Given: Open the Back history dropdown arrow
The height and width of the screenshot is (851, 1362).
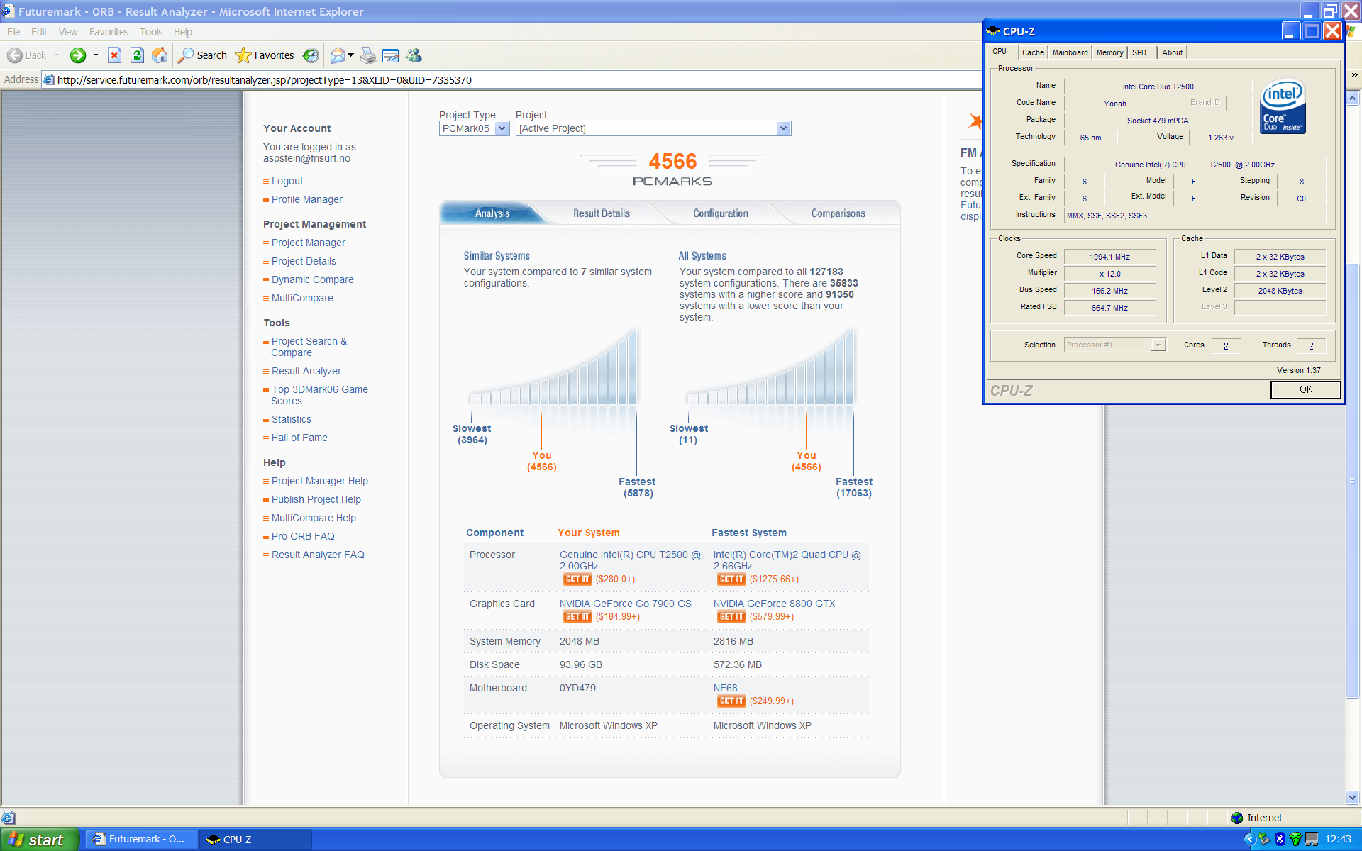Looking at the screenshot, I should (57, 55).
